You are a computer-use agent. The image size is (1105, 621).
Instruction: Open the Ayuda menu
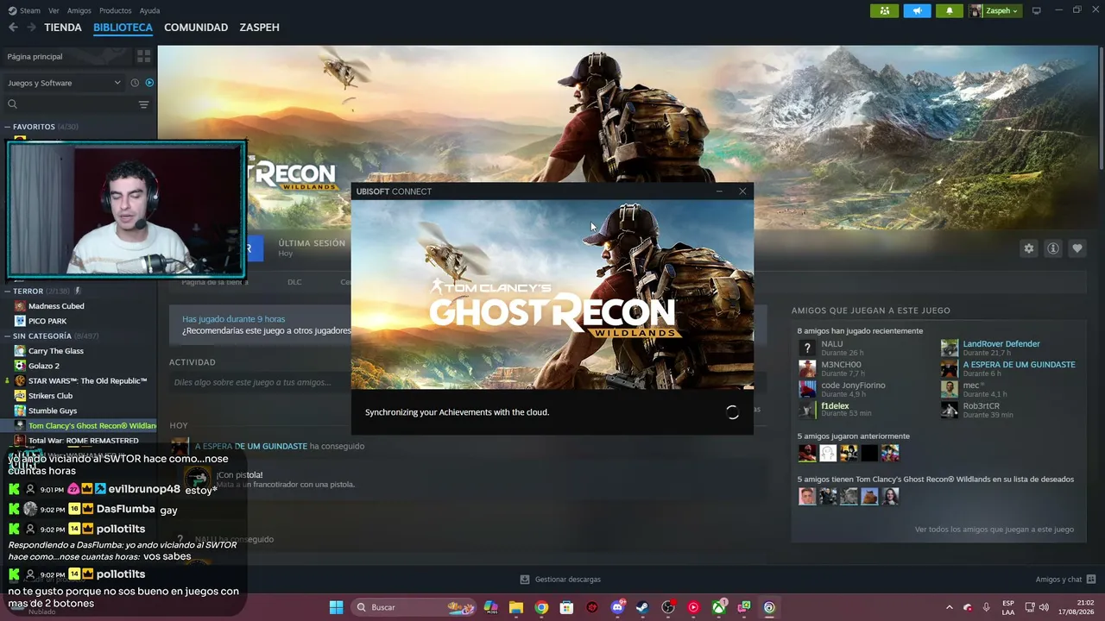tap(149, 10)
